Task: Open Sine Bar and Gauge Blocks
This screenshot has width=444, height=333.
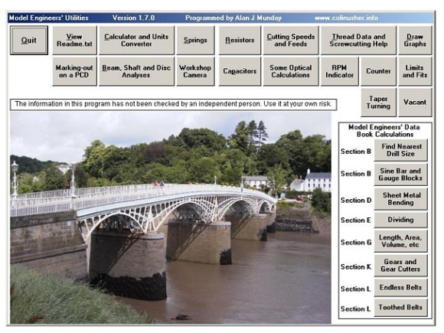Action: [x=400, y=175]
